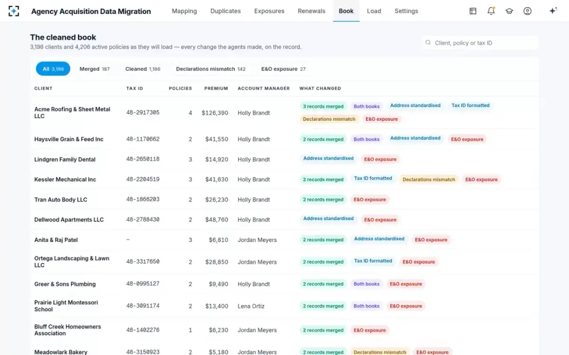Viewport: 569px width, 355px height.
Task: Click Acme's 'Declarations mismatch' tag
Action: pyautogui.click(x=329, y=119)
